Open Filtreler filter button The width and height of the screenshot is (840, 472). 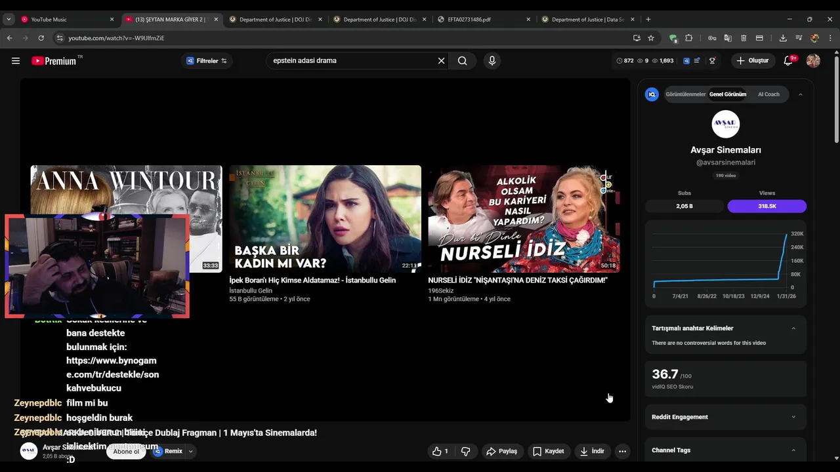[206, 61]
